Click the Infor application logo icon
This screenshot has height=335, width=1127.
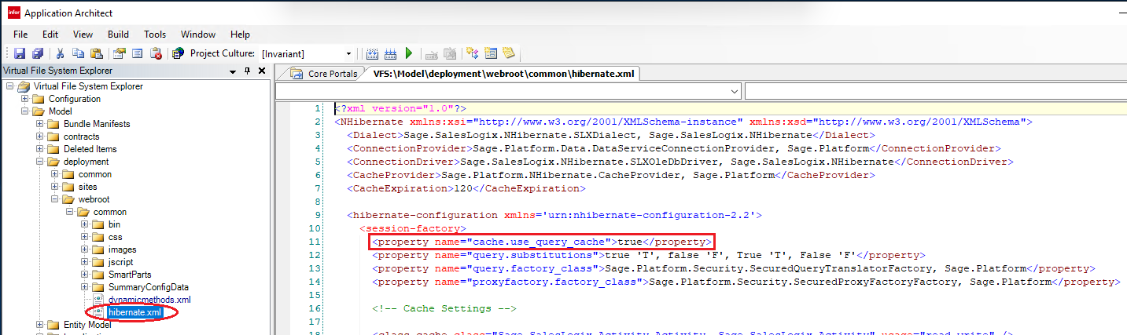[x=13, y=13]
